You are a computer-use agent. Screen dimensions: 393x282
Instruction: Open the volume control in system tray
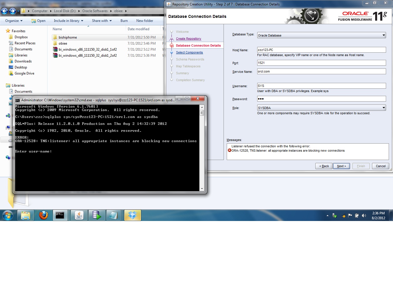pyautogui.click(x=364, y=216)
